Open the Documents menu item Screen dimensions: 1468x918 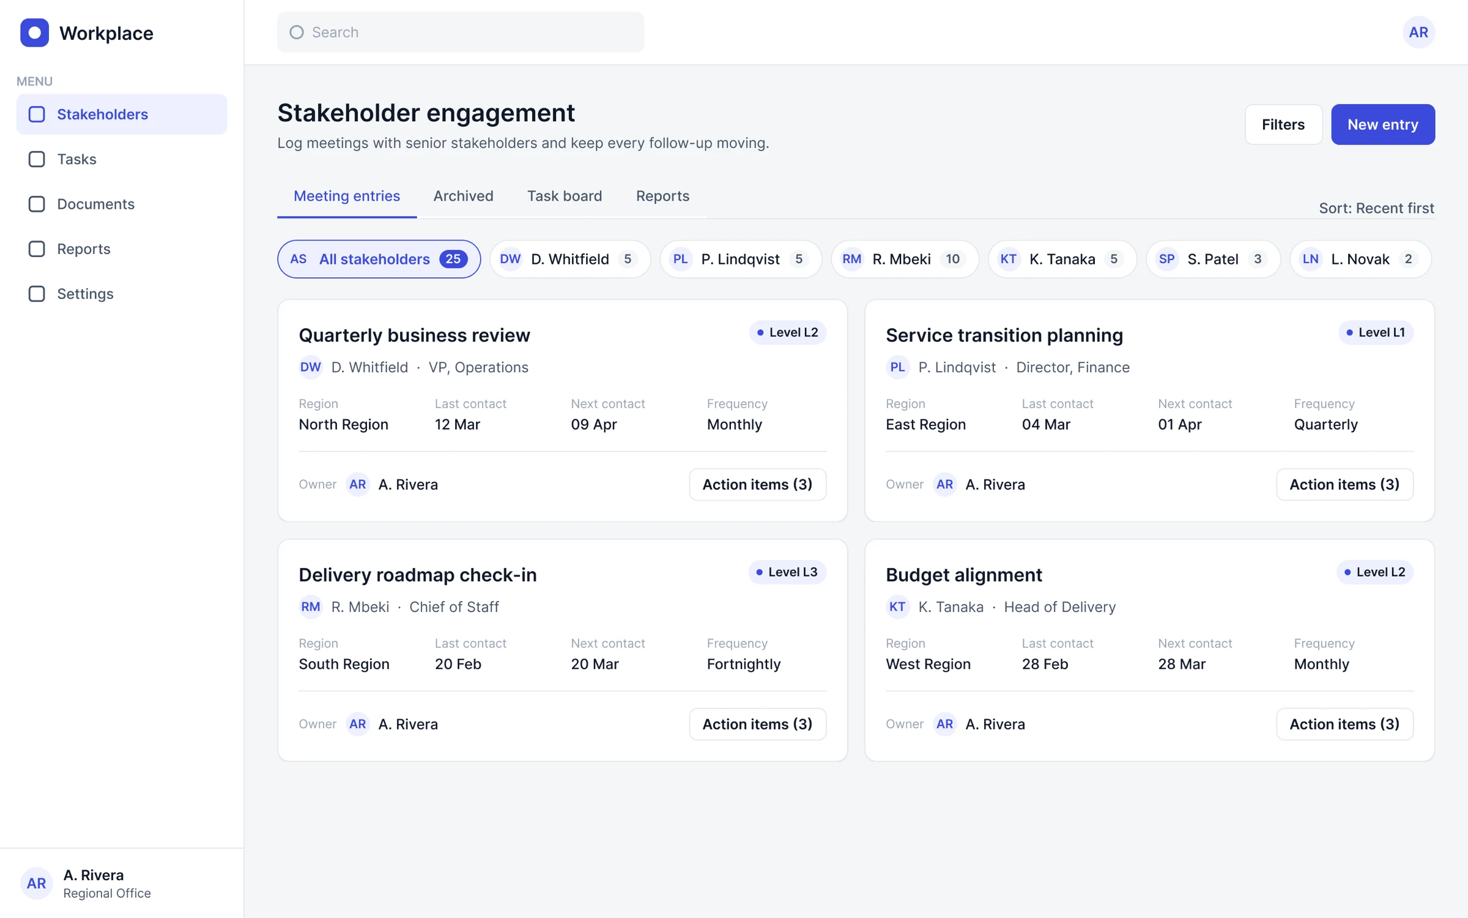point(122,204)
